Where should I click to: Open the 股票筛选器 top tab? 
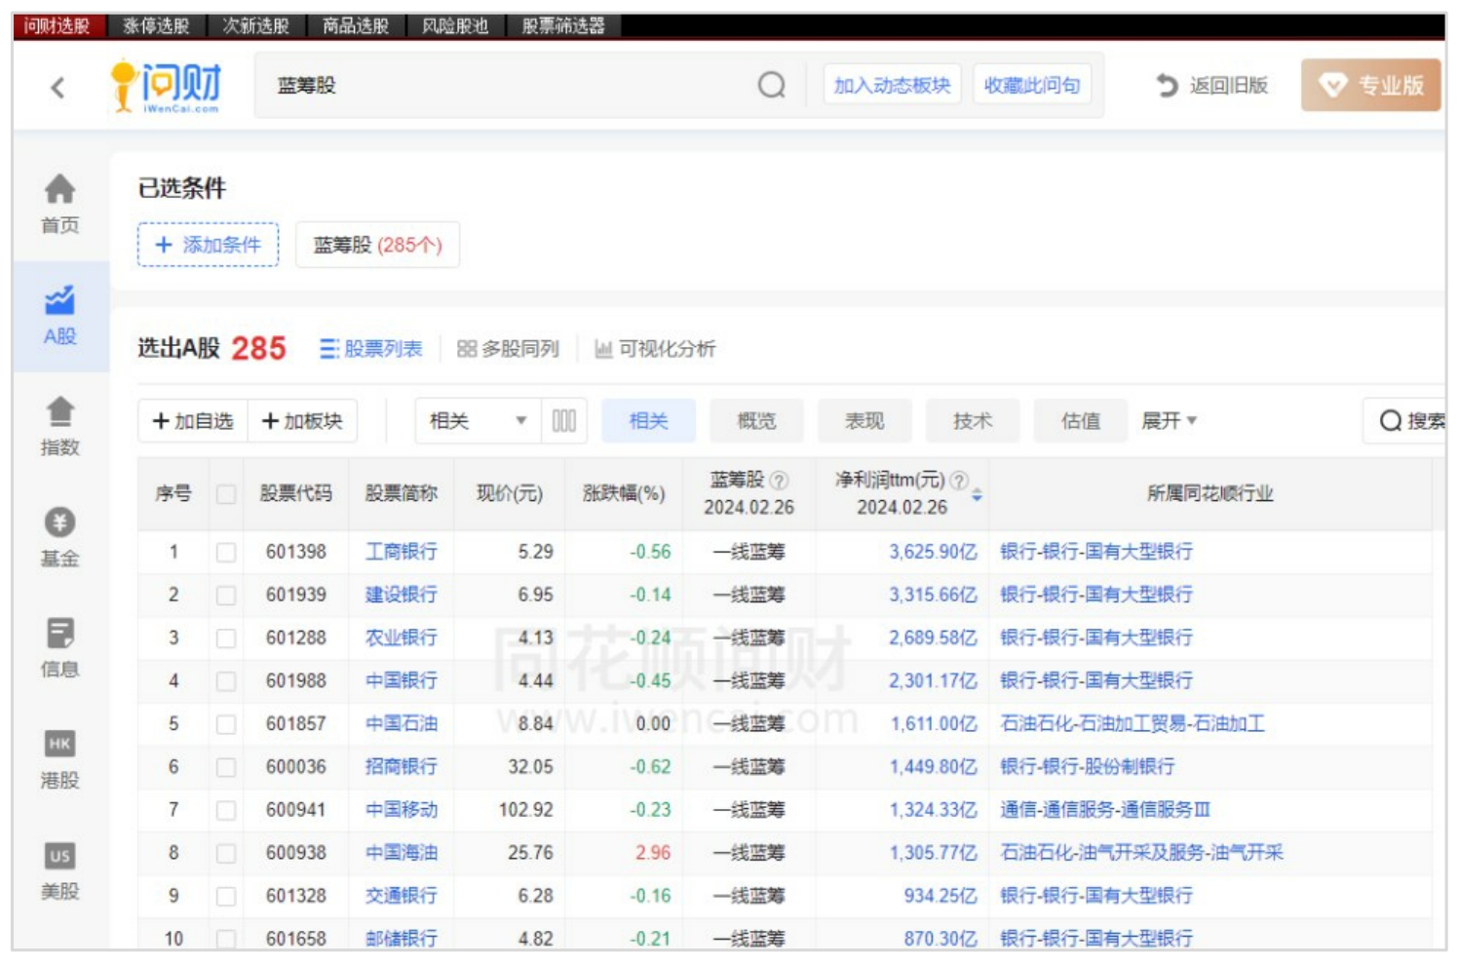(563, 26)
